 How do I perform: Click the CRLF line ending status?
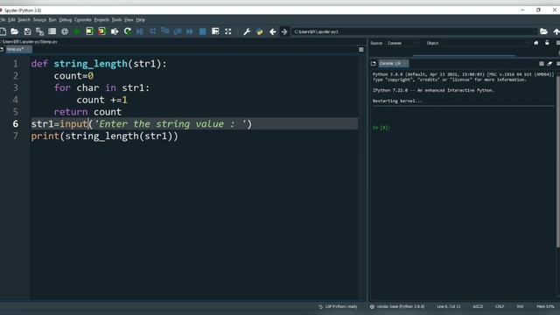click(x=500, y=306)
